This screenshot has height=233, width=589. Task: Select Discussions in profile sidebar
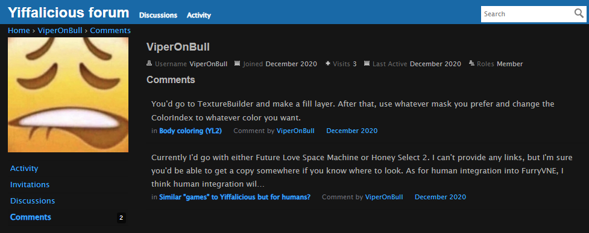pyautogui.click(x=33, y=200)
